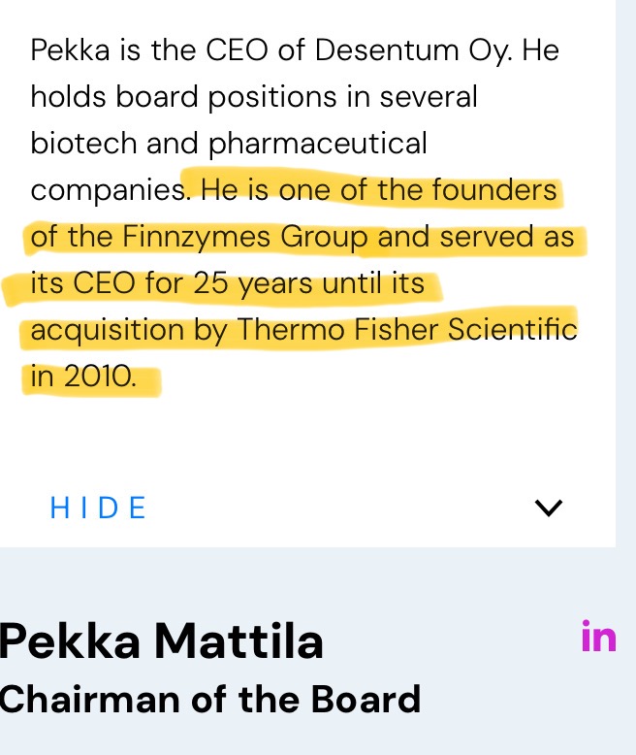Click the word 'pharmaceutical' in the bio

pyautogui.click(x=318, y=144)
